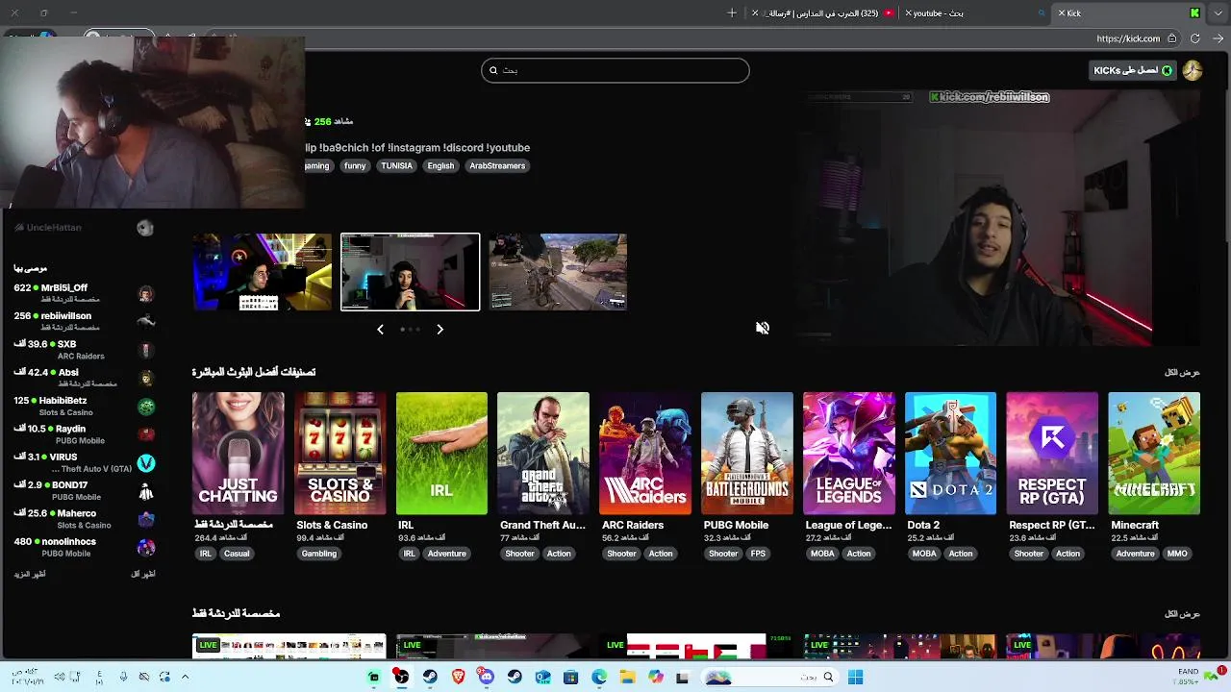1231x692 pixels.
Task: Open rebiiwillson avatar in recommended list
Action: point(145,322)
